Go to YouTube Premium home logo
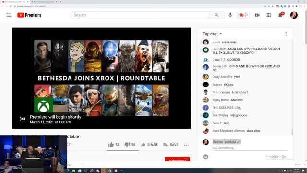 point(29,15)
